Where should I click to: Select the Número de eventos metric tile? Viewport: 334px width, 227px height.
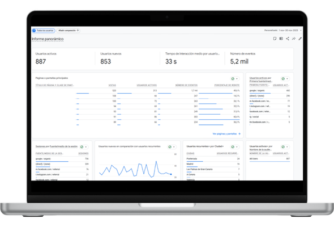coord(259,58)
